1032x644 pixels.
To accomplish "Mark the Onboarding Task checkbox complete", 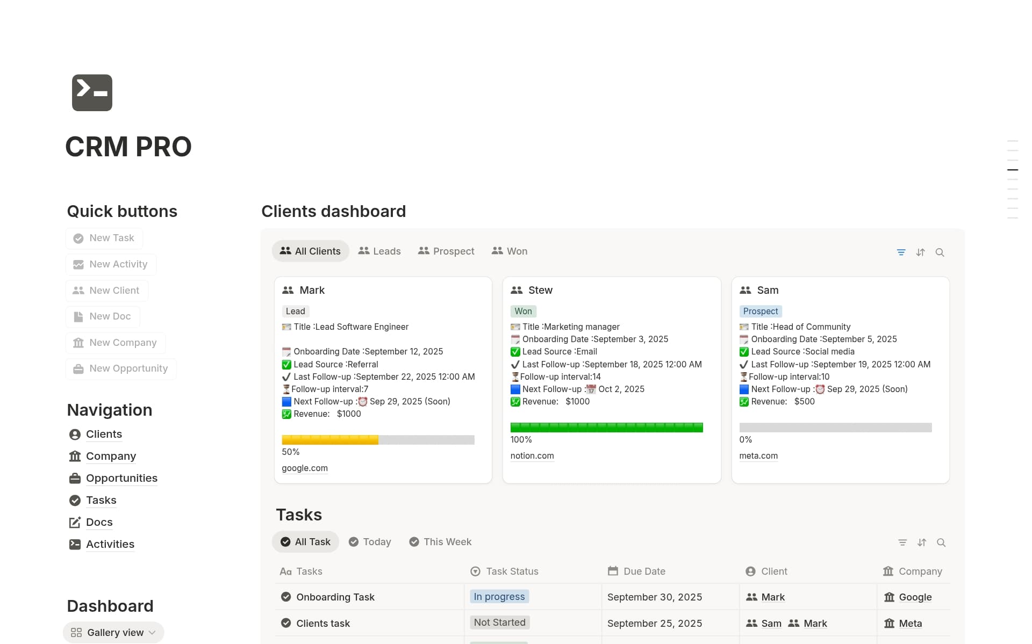I will click(285, 597).
